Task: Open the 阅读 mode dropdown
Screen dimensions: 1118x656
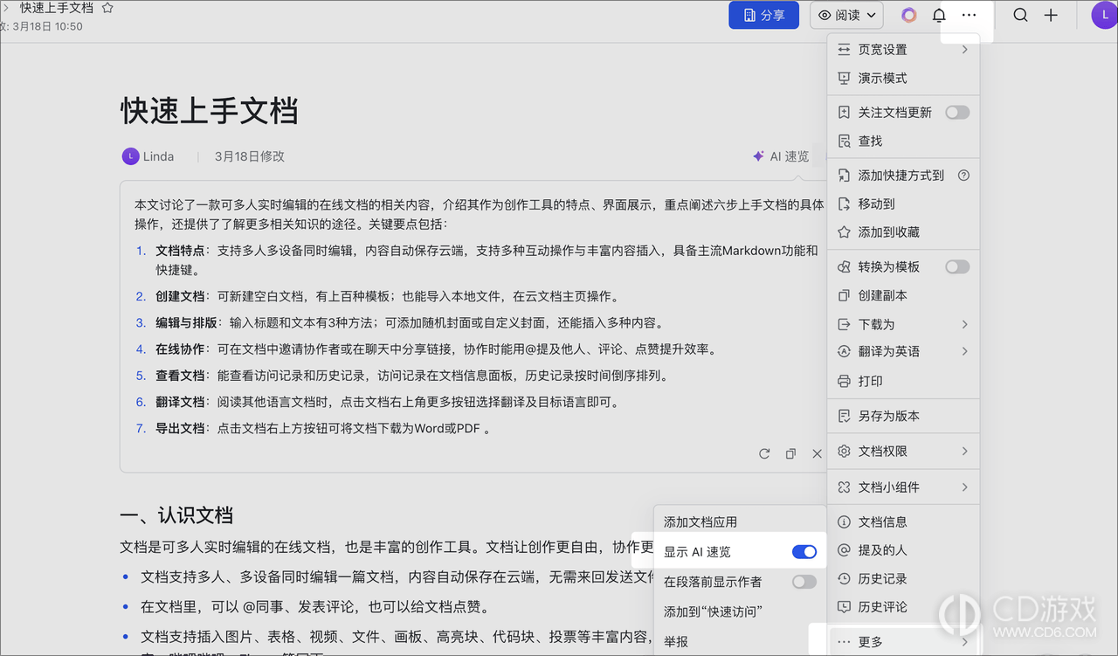Action: 846,15
